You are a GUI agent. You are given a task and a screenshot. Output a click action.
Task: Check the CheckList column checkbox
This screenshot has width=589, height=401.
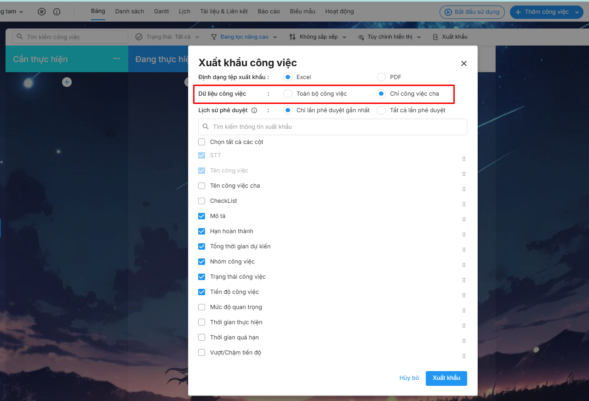[x=201, y=201]
